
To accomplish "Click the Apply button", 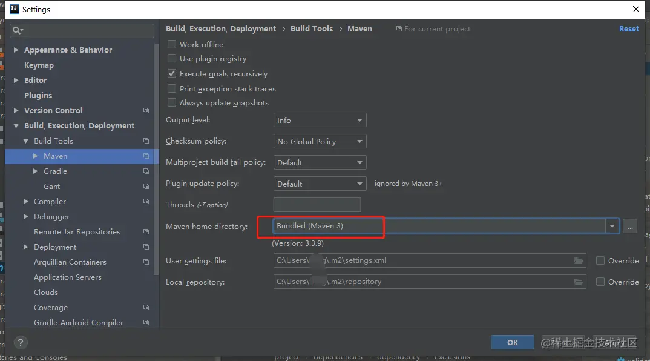I will pos(614,342).
